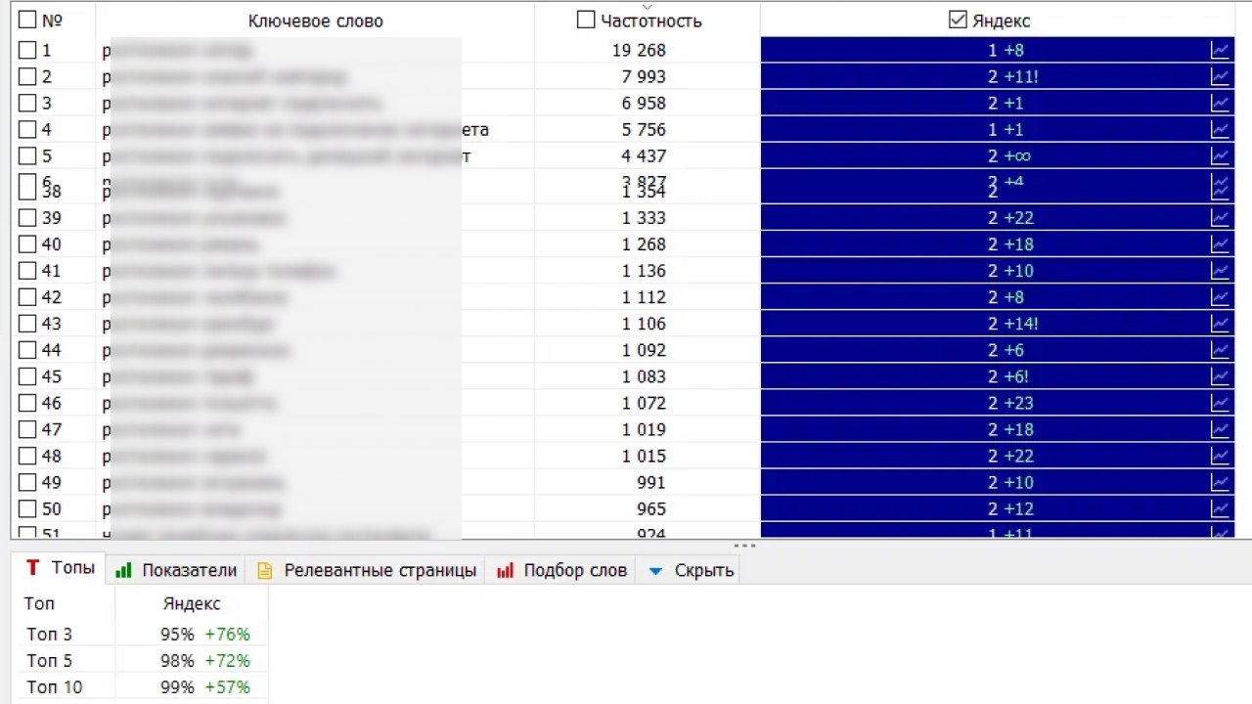Click the small chevron above Частотность header

[x=647, y=7]
